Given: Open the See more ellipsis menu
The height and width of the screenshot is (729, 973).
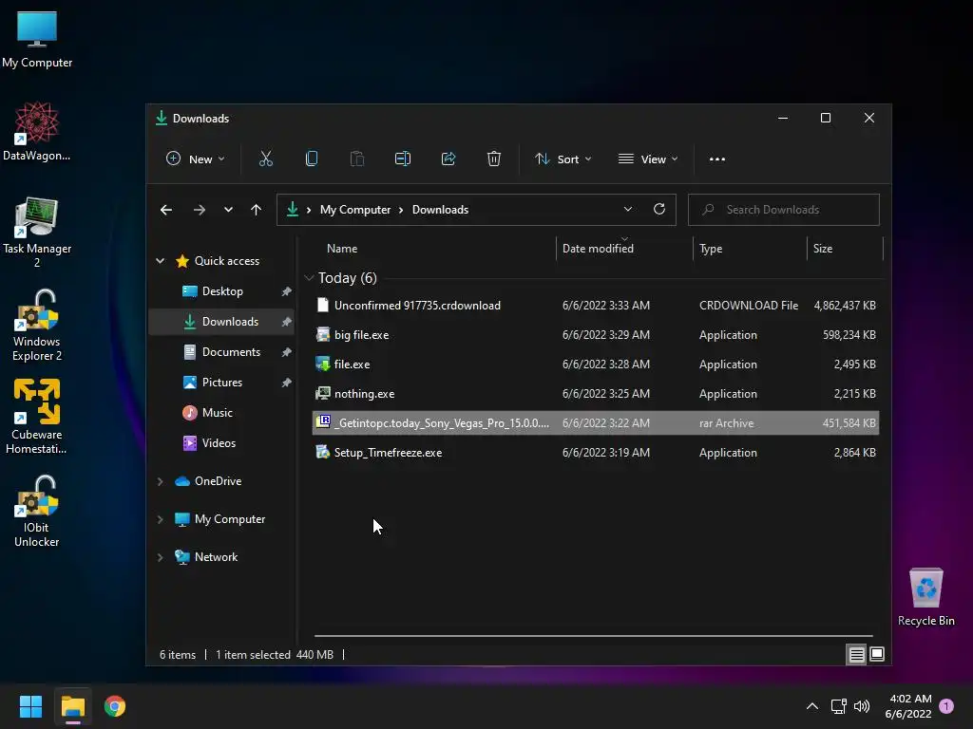Looking at the screenshot, I should point(716,159).
